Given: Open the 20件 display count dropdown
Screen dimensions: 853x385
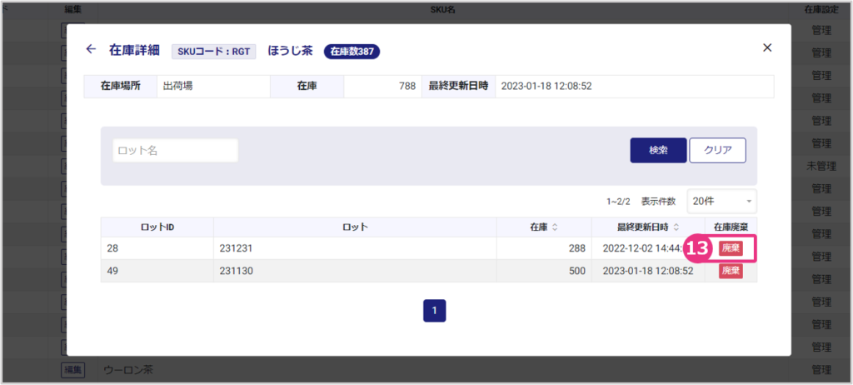Looking at the screenshot, I should [x=721, y=201].
